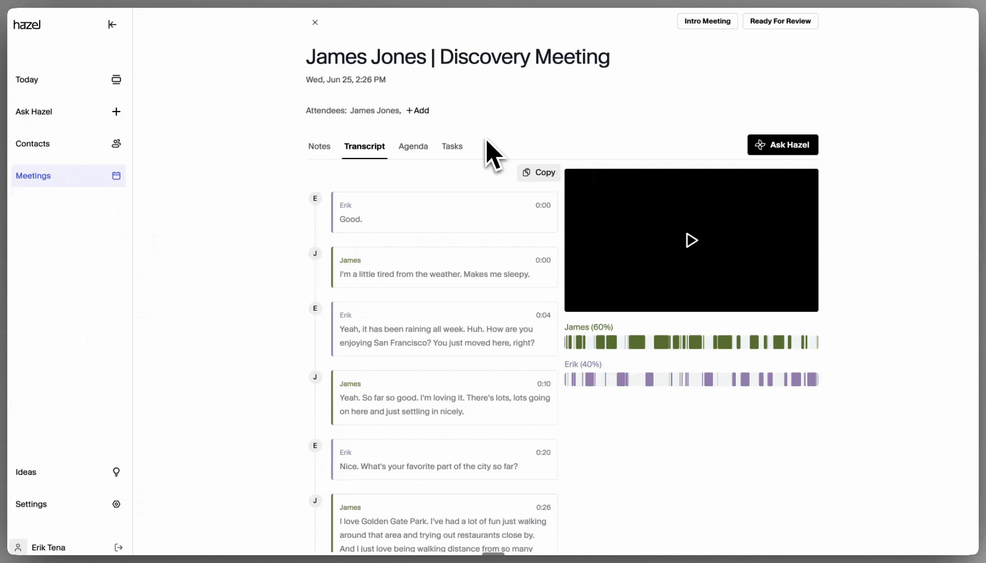Screen dimensions: 986x563
Task: Click the Ask Hazel black button
Action: (x=783, y=145)
